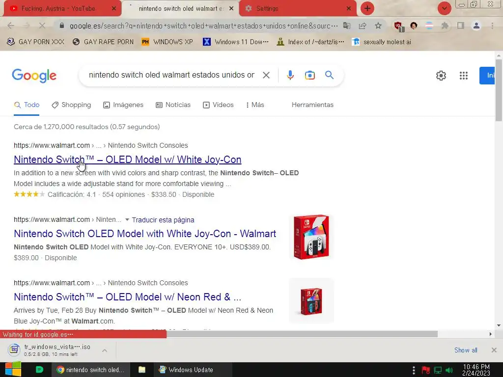The width and height of the screenshot is (503, 377).
Task: Open Google quick settings gear
Action: click(441, 76)
